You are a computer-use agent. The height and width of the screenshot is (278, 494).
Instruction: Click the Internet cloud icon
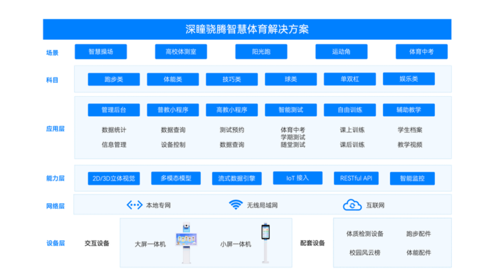pyautogui.click(x=352, y=205)
